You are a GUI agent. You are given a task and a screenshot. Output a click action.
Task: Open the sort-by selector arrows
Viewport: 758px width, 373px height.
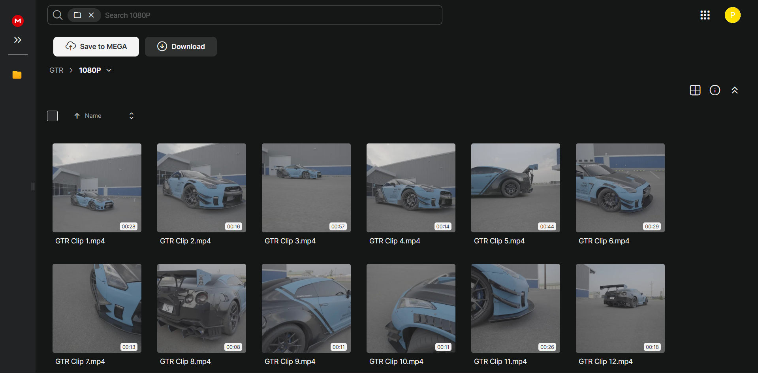click(132, 116)
